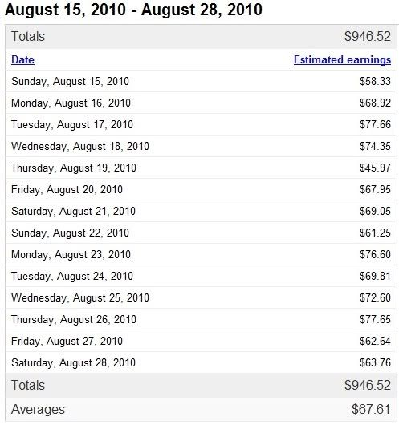Select the Friday, August 27, 2010 row
Image resolution: width=399 pixels, height=425 pixels.
tap(201, 341)
